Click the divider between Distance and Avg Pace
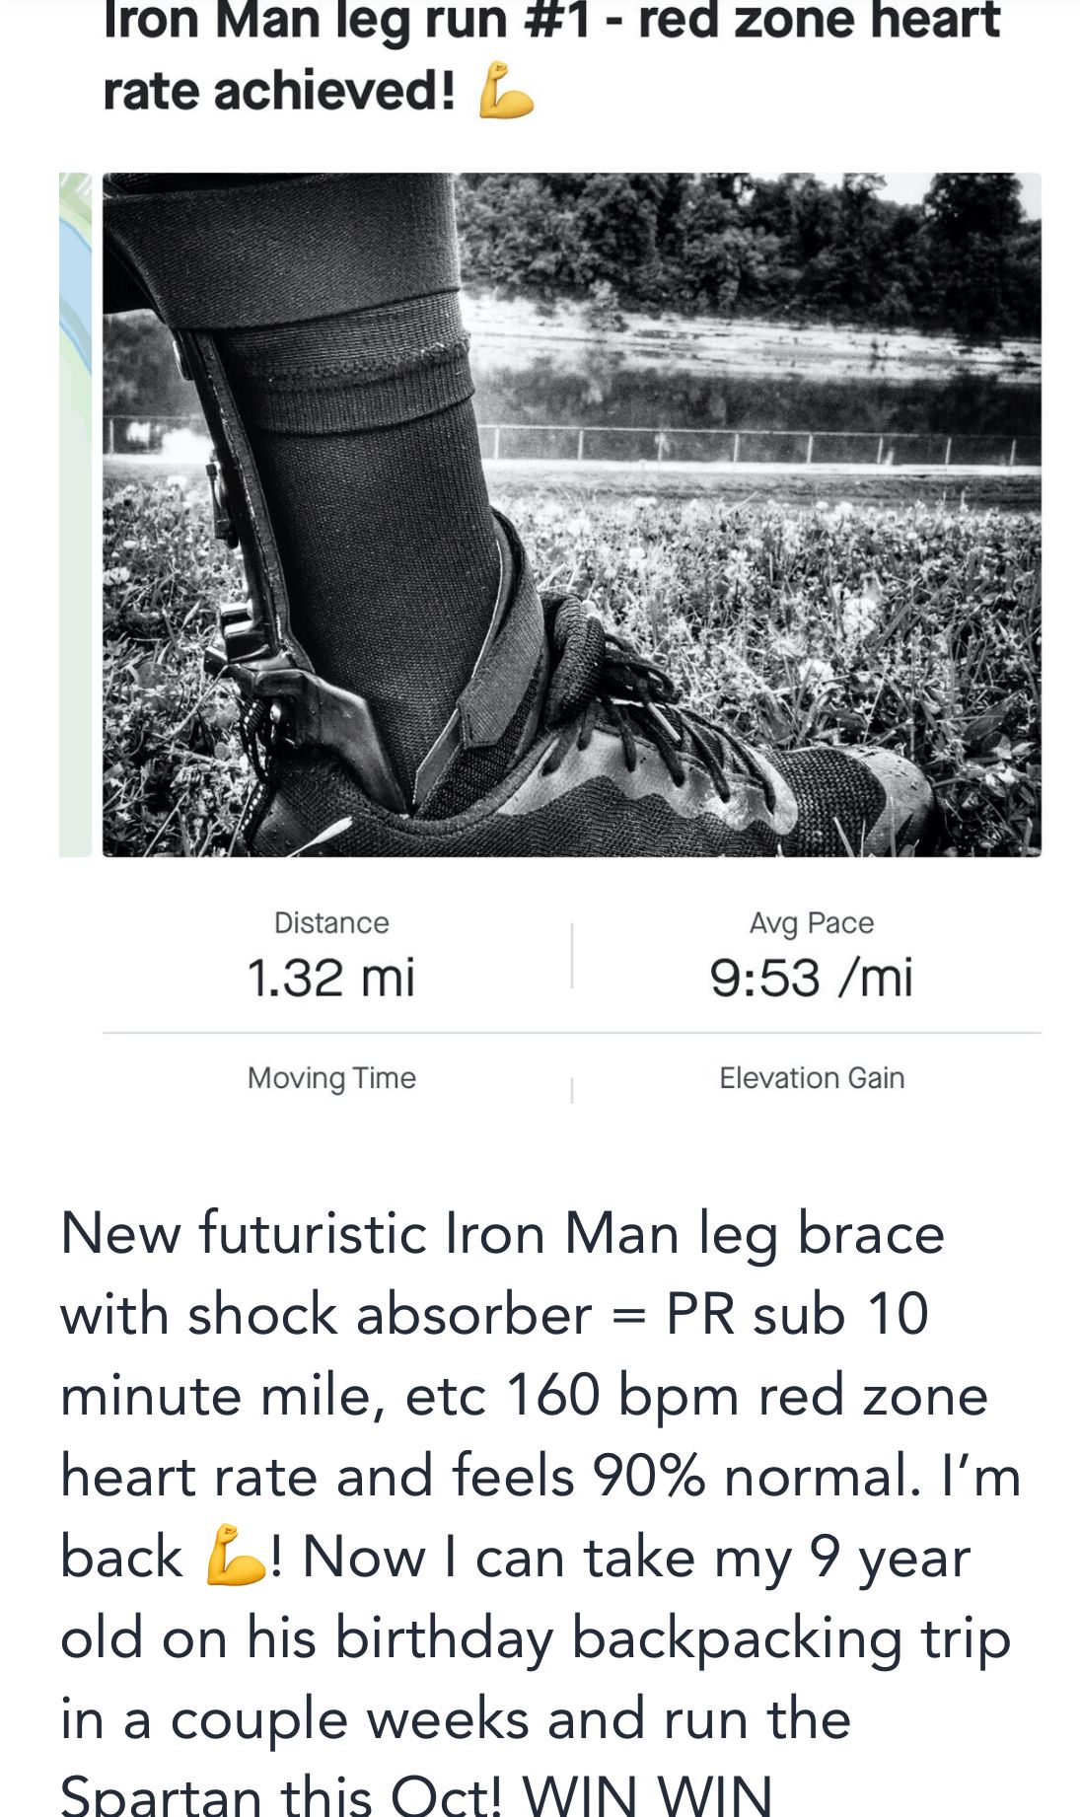Image resolution: width=1080 pixels, height=1817 pixels. 572,955
